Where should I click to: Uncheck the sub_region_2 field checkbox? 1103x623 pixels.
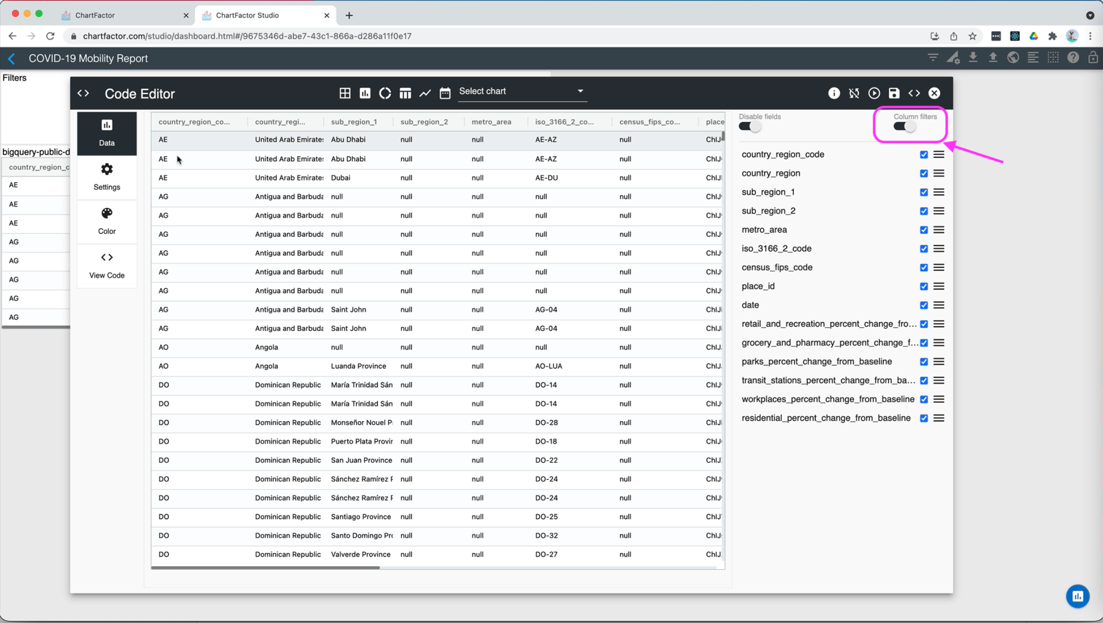[923, 211]
